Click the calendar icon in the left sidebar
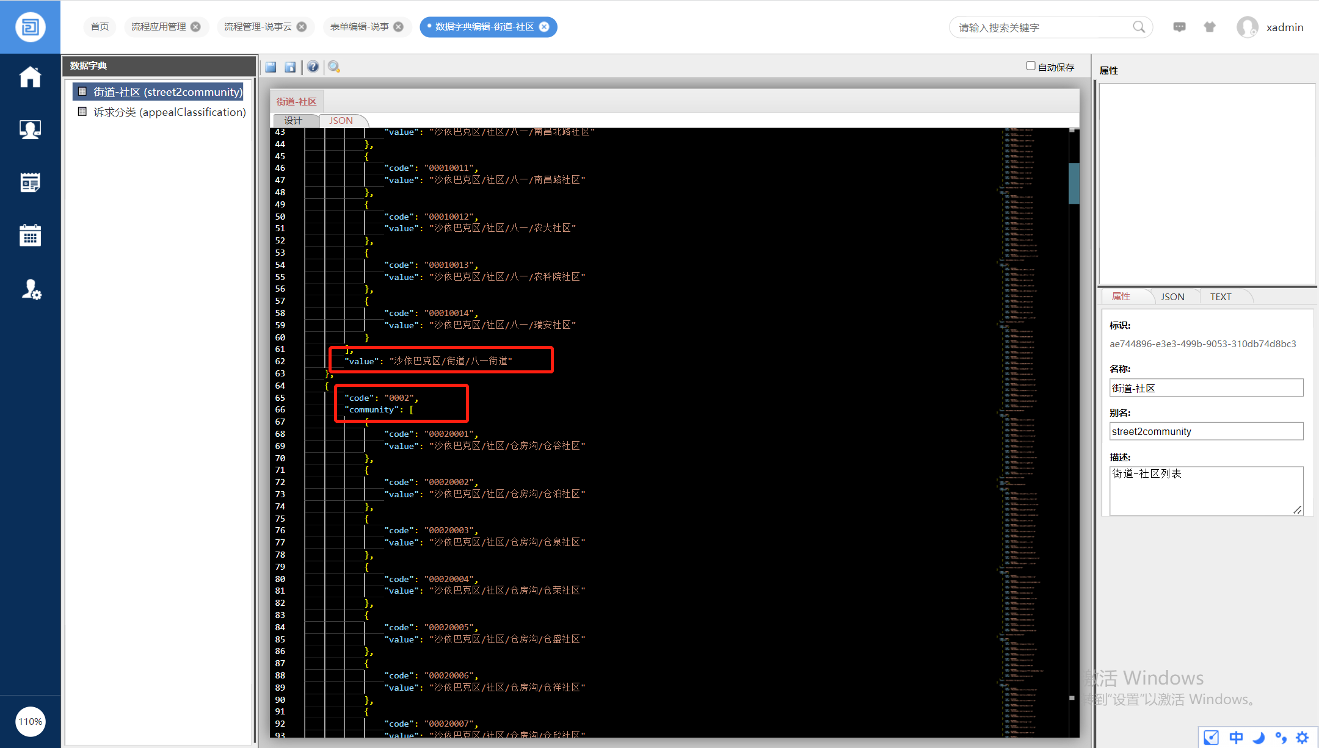Image resolution: width=1319 pixels, height=748 pixels. point(30,235)
